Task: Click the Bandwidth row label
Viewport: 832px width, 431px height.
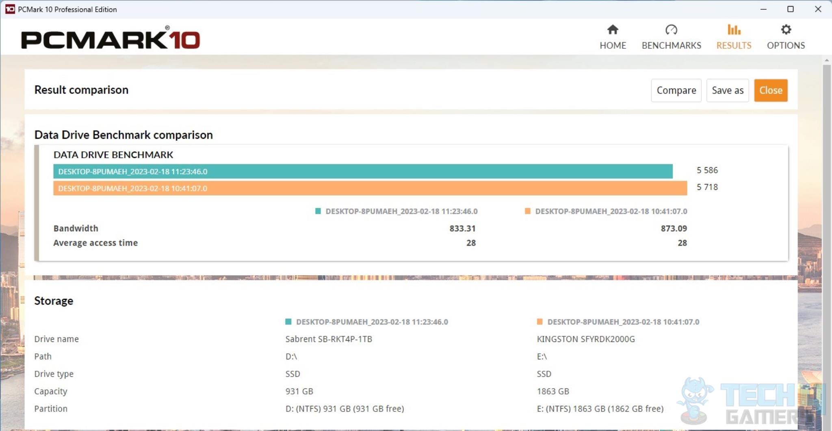Action: [76, 229]
